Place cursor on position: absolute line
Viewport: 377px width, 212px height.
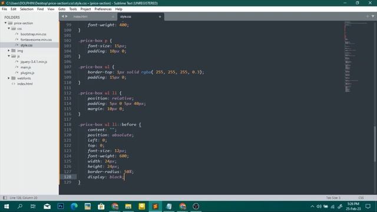coord(110,135)
